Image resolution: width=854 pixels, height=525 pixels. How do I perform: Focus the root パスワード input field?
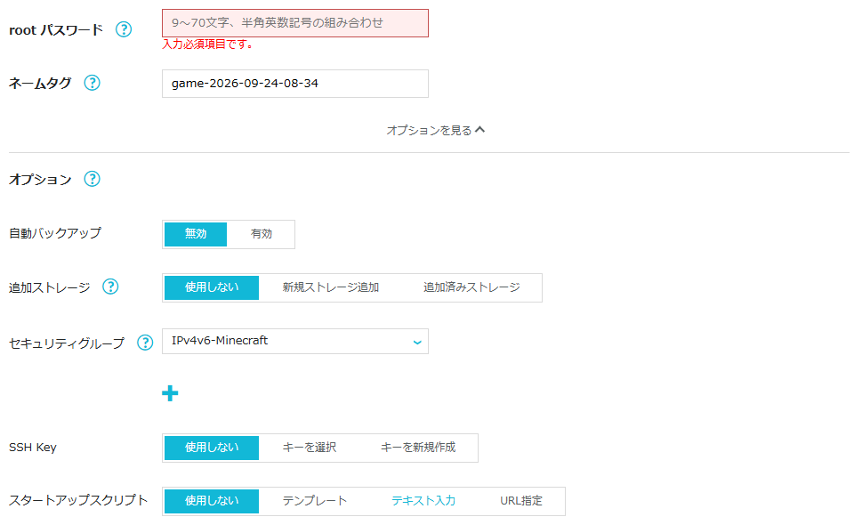tap(295, 23)
